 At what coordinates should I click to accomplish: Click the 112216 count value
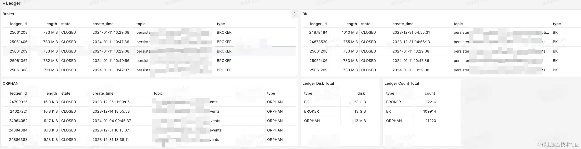(430, 102)
